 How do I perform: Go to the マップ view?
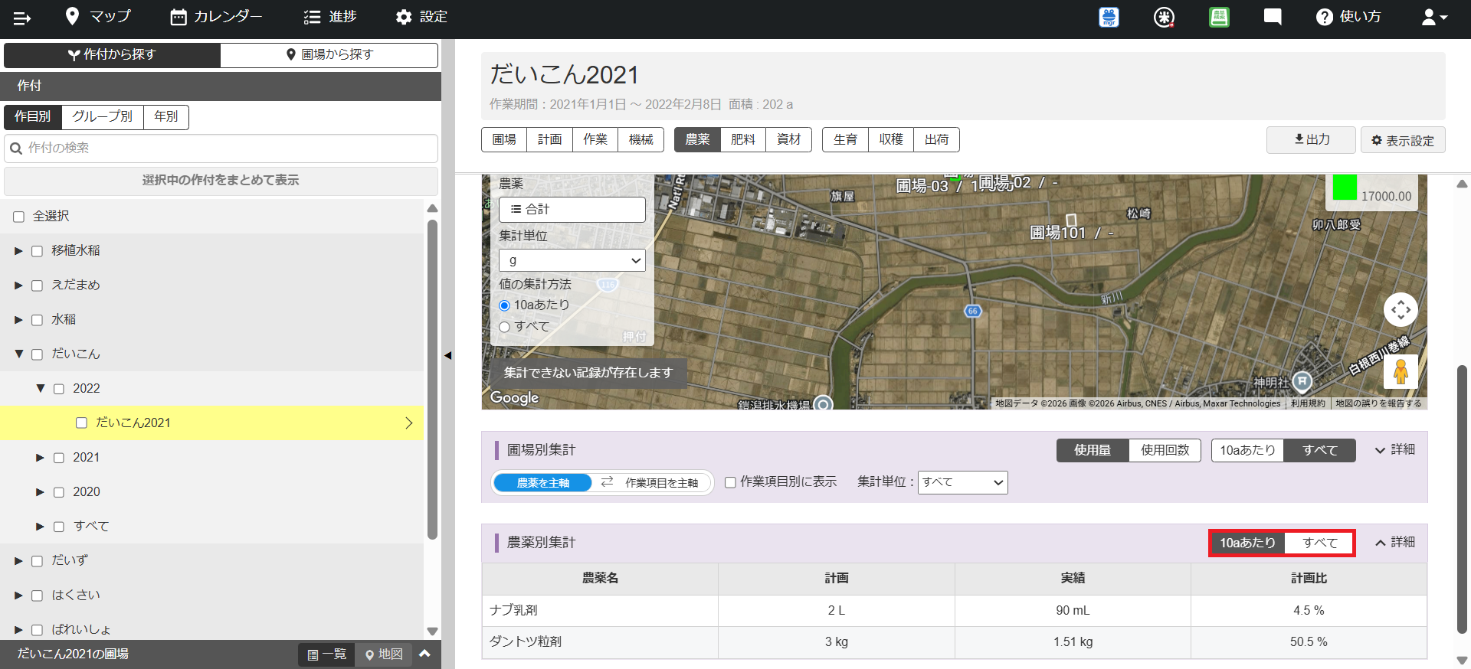pyautogui.click(x=98, y=17)
